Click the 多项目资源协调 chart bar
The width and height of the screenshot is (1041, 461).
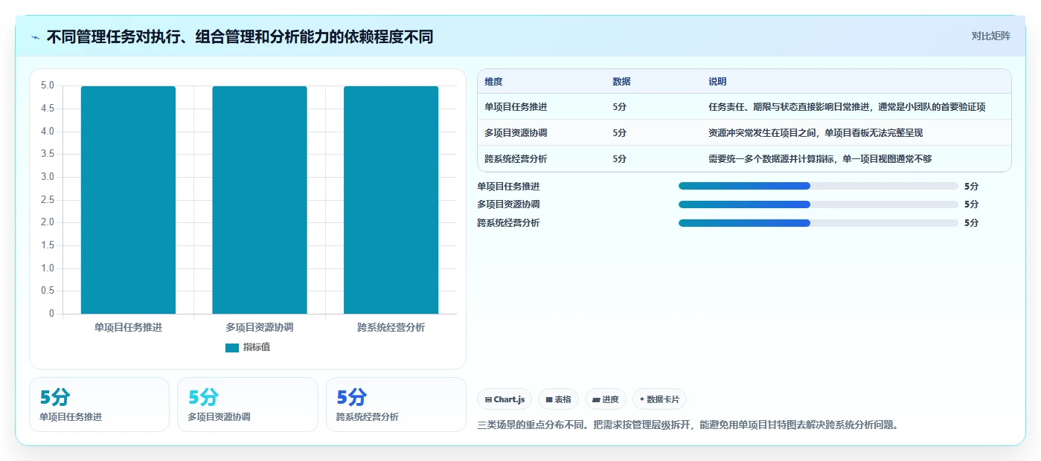pyautogui.click(x=260, y=199)
